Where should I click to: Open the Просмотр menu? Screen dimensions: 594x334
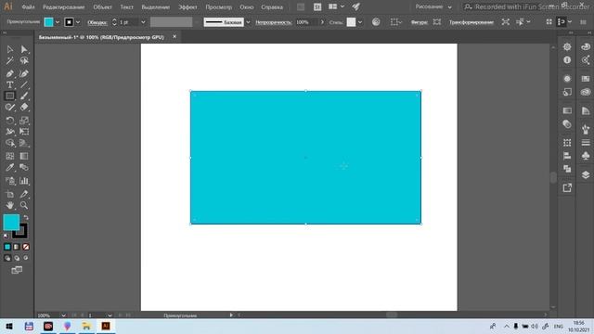click(x=219, y=7)
